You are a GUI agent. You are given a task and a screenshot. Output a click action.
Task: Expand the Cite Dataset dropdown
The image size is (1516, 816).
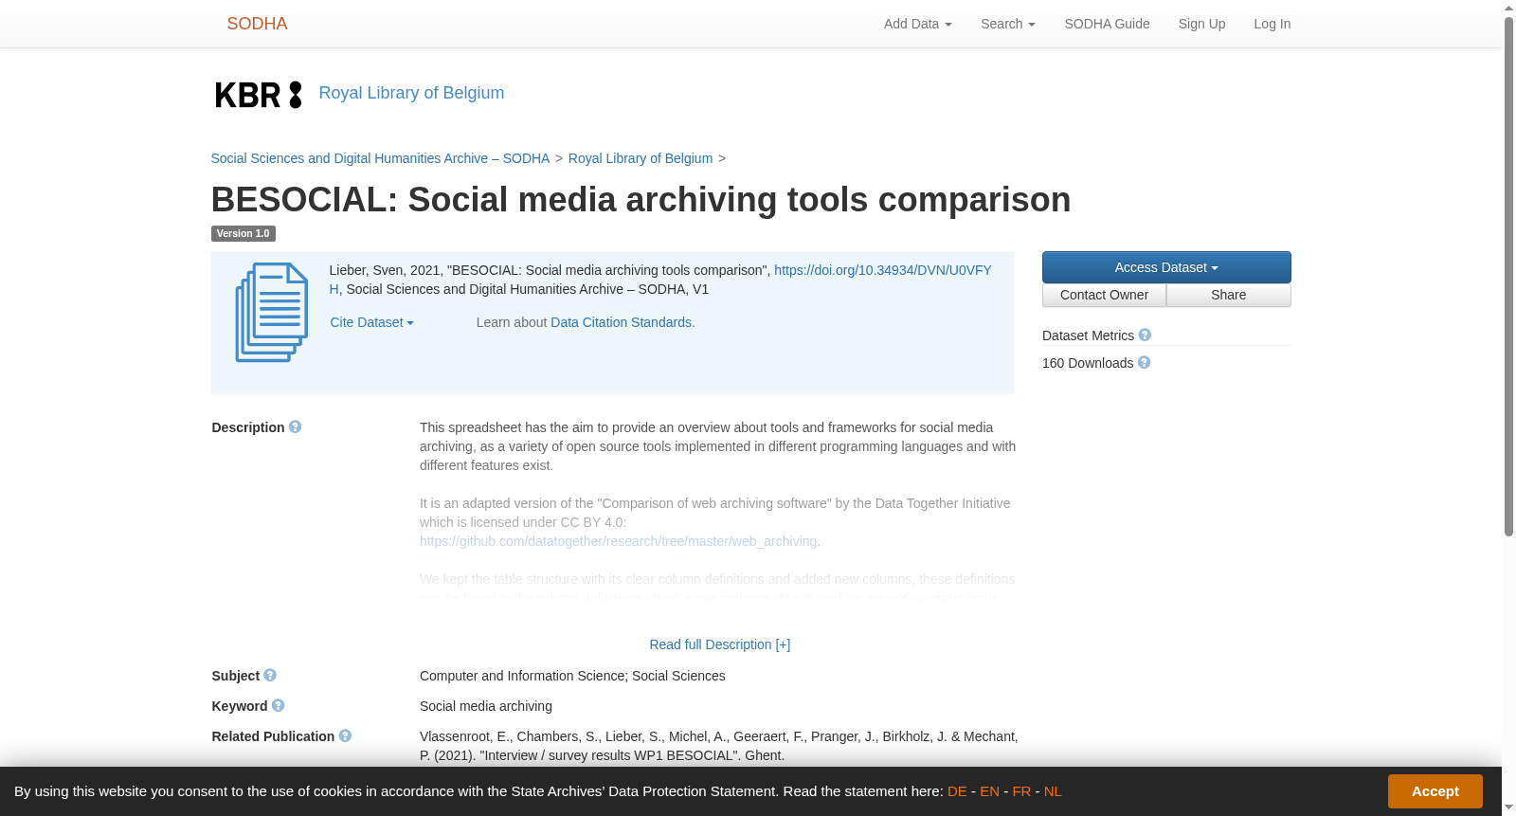click(371, 322)
